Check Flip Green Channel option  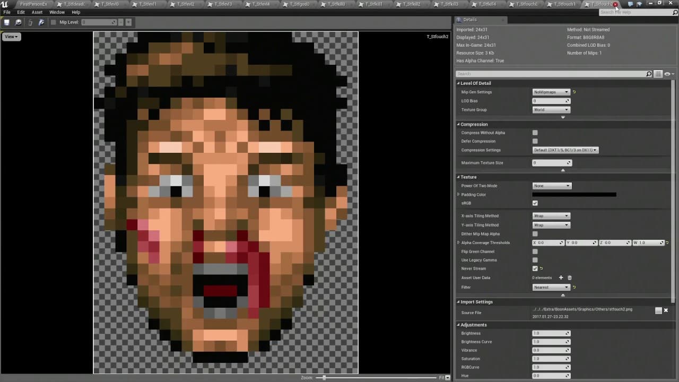[x=535, y=251]
